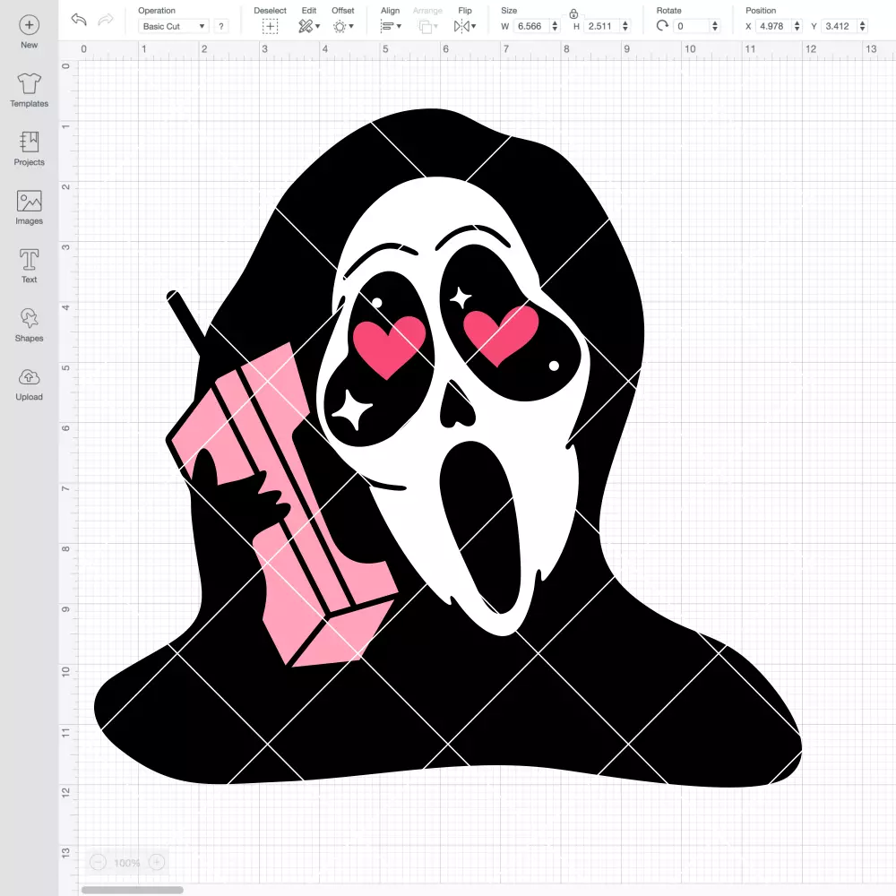Adjust the Rotate stepper arrows
896x896 pixels.
[x=714, y=26]
